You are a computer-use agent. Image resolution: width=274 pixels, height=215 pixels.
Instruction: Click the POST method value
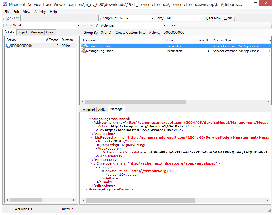pos(117,141)
